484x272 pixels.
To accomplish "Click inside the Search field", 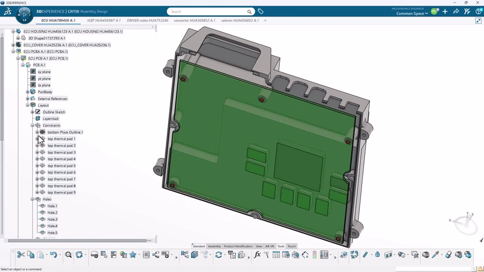I will tap(211, 12).
